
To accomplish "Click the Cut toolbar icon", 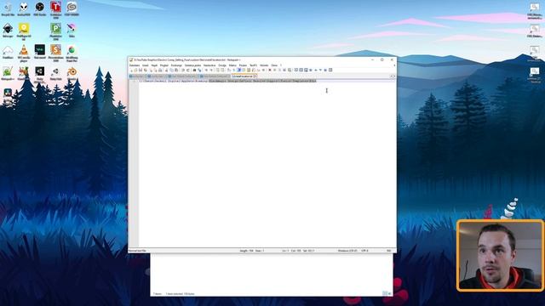I will (x=167, y=70).
